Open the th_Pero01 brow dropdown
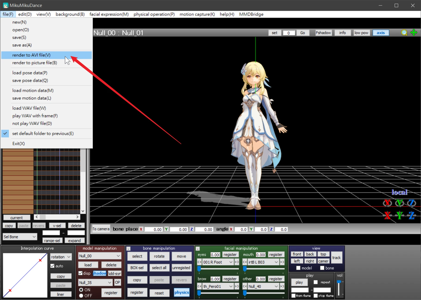Screen dimensions: 421x300 click(x=218, y=286)
